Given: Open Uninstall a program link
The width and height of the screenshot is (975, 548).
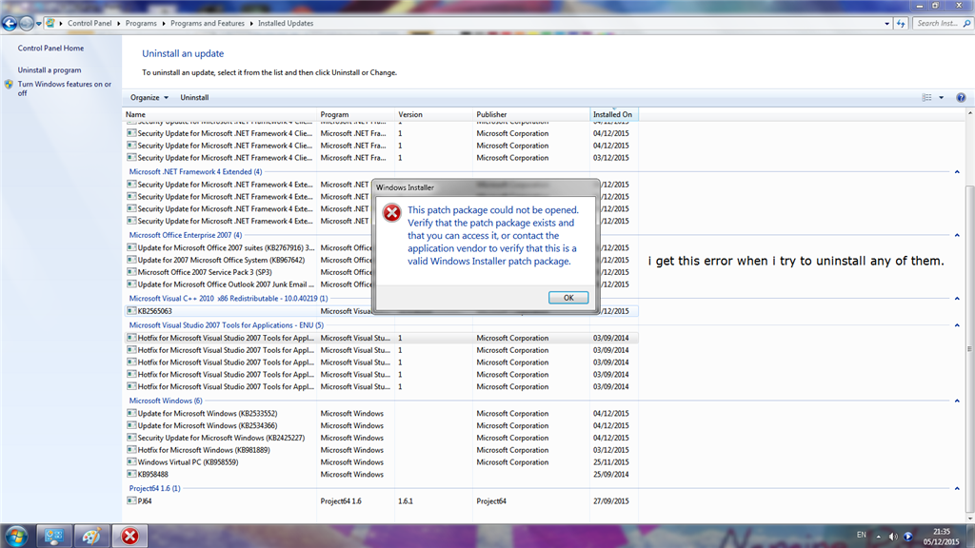Looking at the screenshot, I should [50, 70].
